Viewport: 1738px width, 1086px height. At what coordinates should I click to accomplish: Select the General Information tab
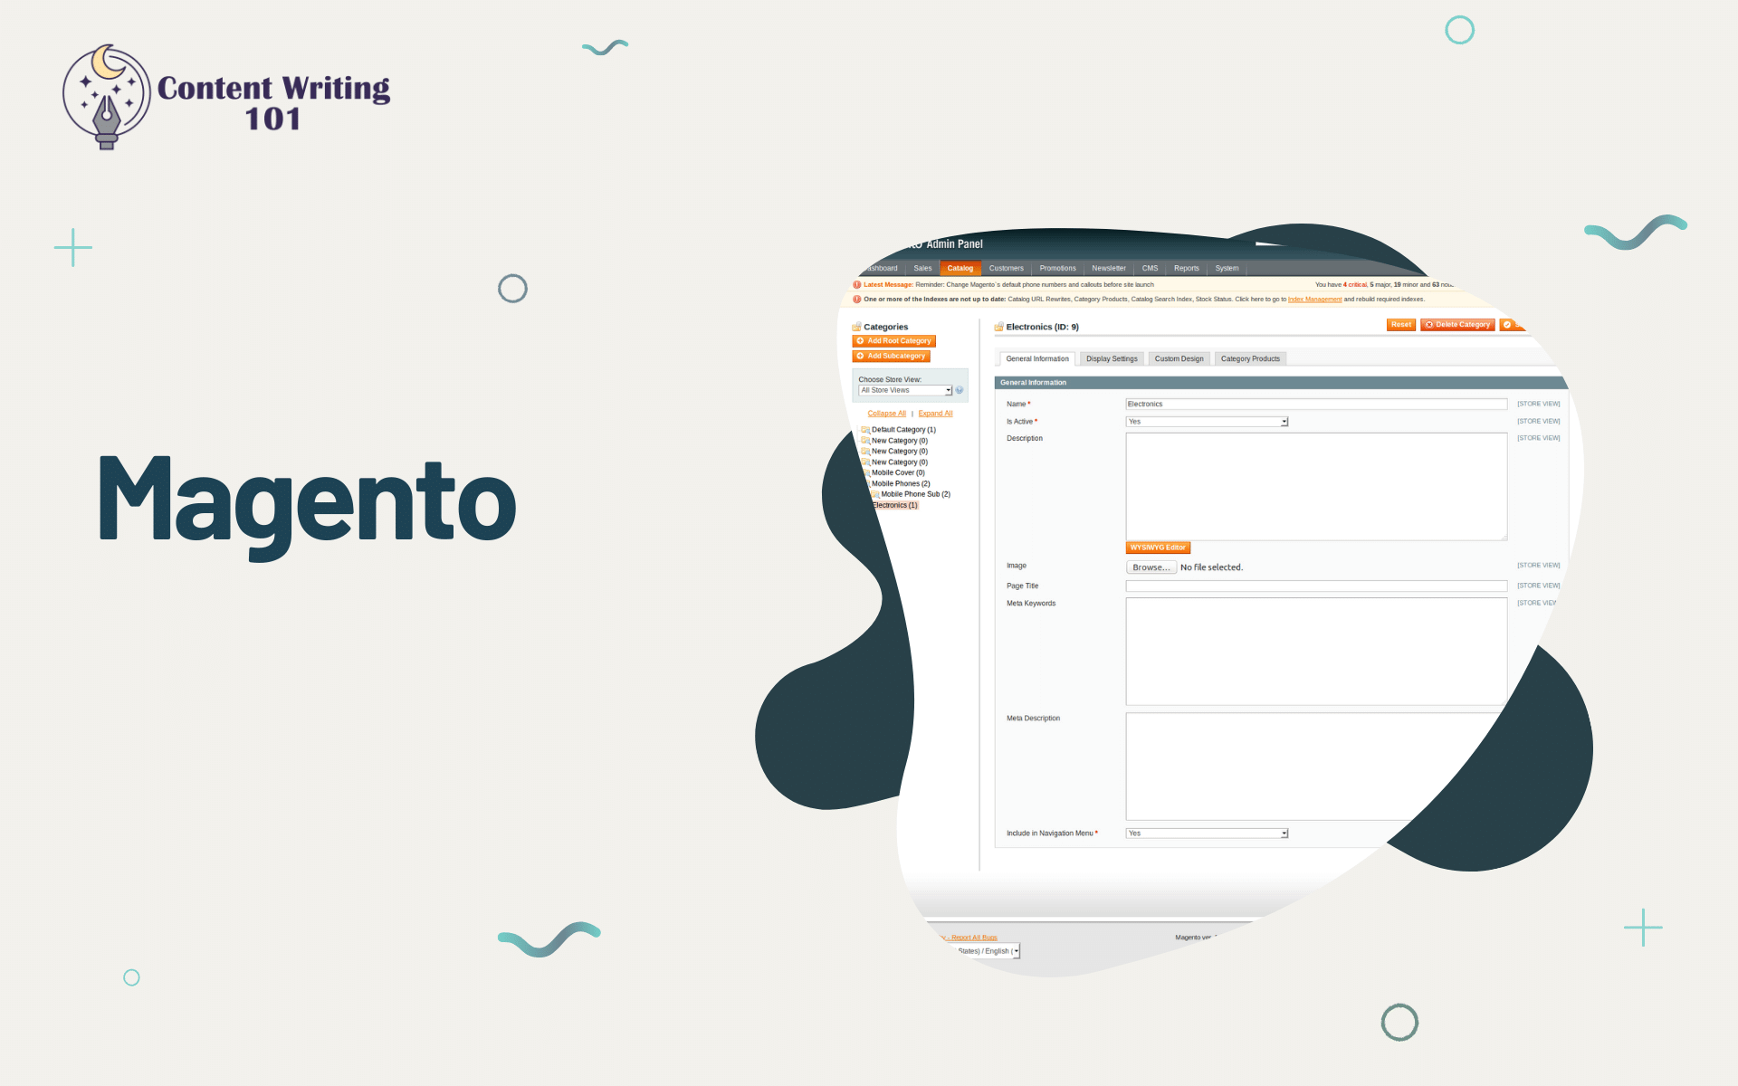click(x=1037, y=359)
